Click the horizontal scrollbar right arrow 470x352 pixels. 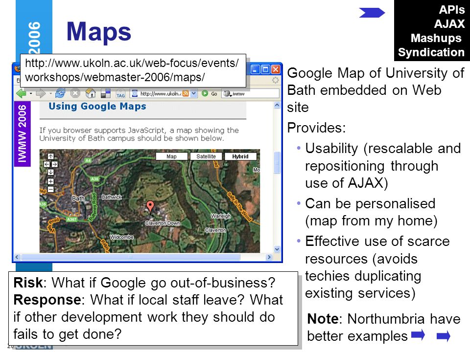(269, 257)
